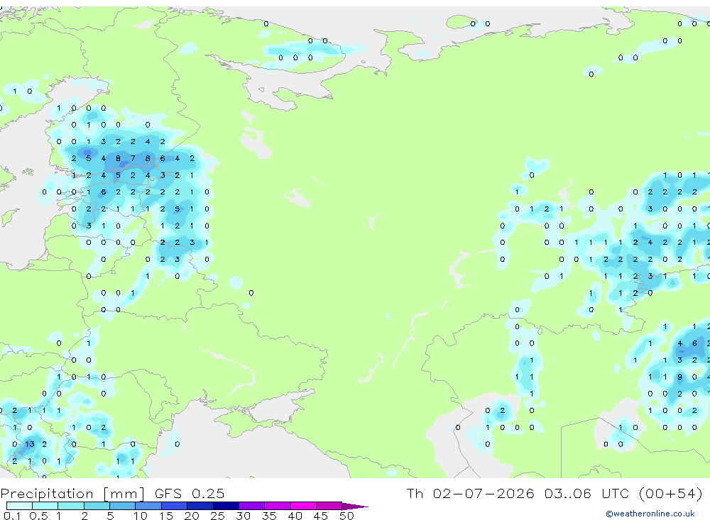The width and height of the screenshot is (710, 520).
Task: Select the date text "Th 02-07-2026"
Action: 471,493
